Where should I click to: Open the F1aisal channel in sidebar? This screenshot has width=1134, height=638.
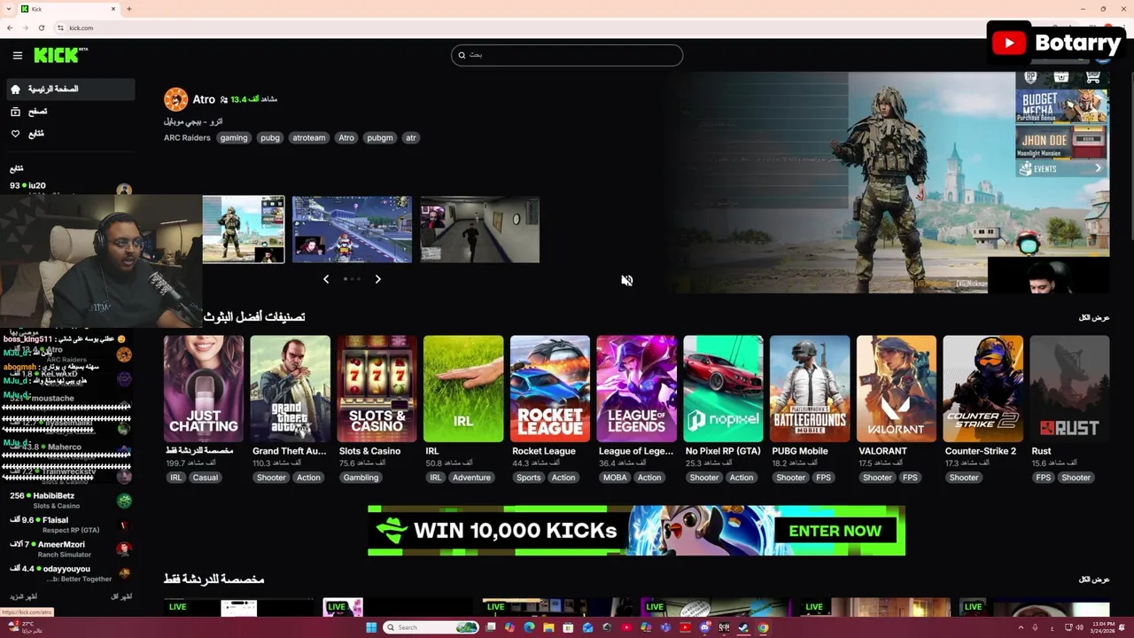tap(69, 525)
